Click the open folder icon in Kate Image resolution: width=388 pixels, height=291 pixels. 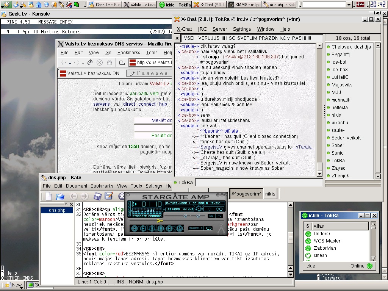tap(60, 197)
